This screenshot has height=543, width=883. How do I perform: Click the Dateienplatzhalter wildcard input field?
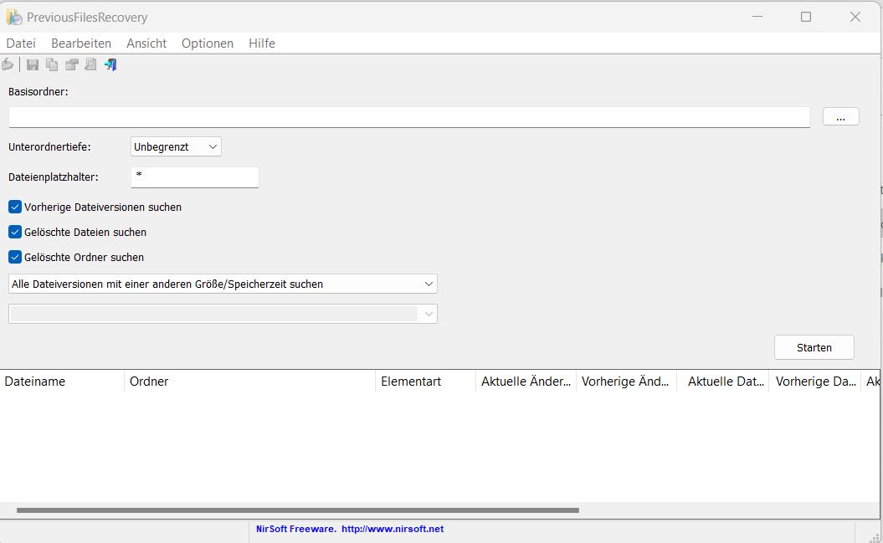tap(195, 177)
